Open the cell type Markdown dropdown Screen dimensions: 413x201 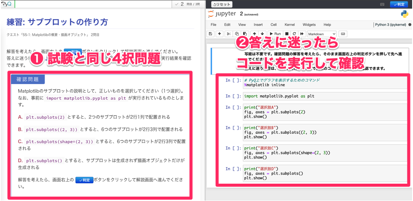point(322,34)
